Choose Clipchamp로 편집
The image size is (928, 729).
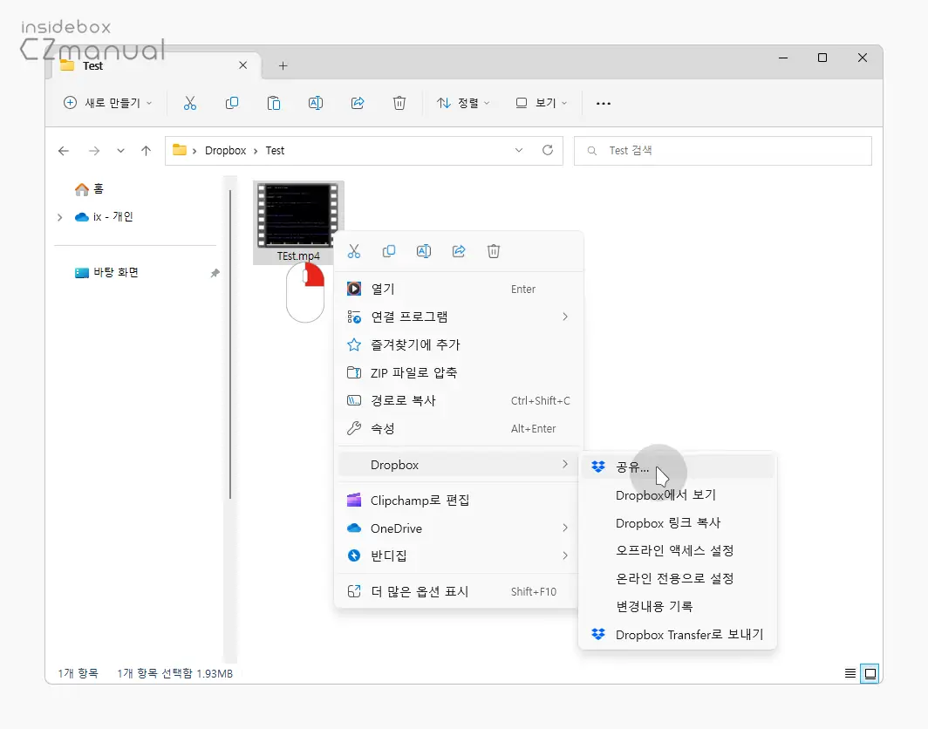459,500
